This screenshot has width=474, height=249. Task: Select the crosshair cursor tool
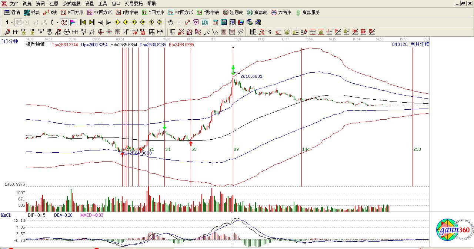(x=179, y=22)
